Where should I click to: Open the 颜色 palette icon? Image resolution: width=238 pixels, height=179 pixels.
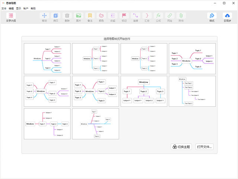click(x=101, y=16)
